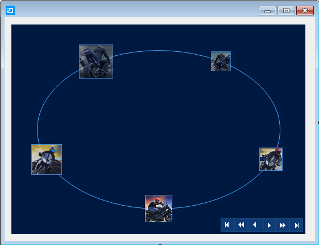
Task: Select the large faded rear-view motorcycle thumbnail
Action: point(96,62)
